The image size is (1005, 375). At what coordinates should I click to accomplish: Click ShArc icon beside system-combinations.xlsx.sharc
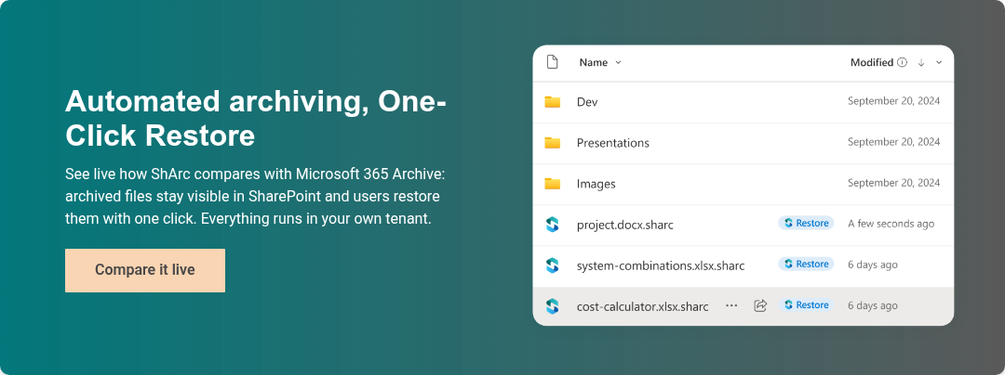(552, 265)
